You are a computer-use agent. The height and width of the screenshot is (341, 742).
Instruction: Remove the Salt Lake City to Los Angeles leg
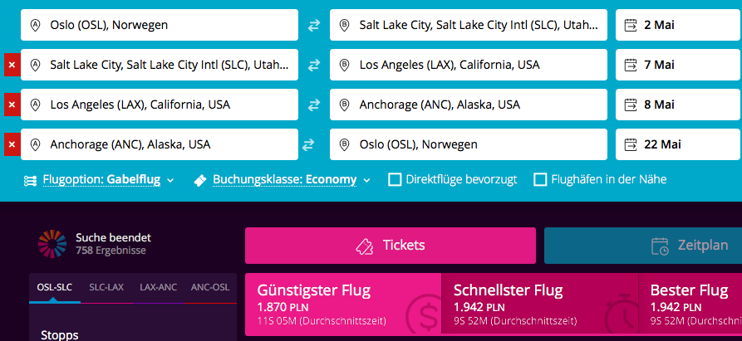coord(12,65)
